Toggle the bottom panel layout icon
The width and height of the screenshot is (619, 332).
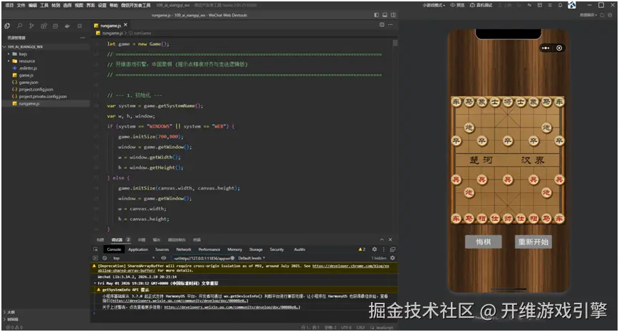[385, 15]
